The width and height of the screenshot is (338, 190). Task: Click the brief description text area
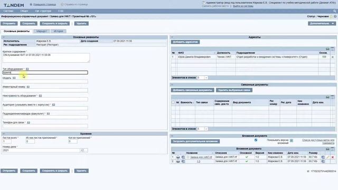(x=46, y=58)
